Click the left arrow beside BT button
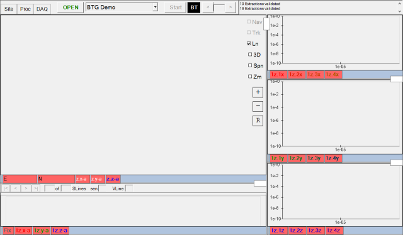 click(208, 8)
